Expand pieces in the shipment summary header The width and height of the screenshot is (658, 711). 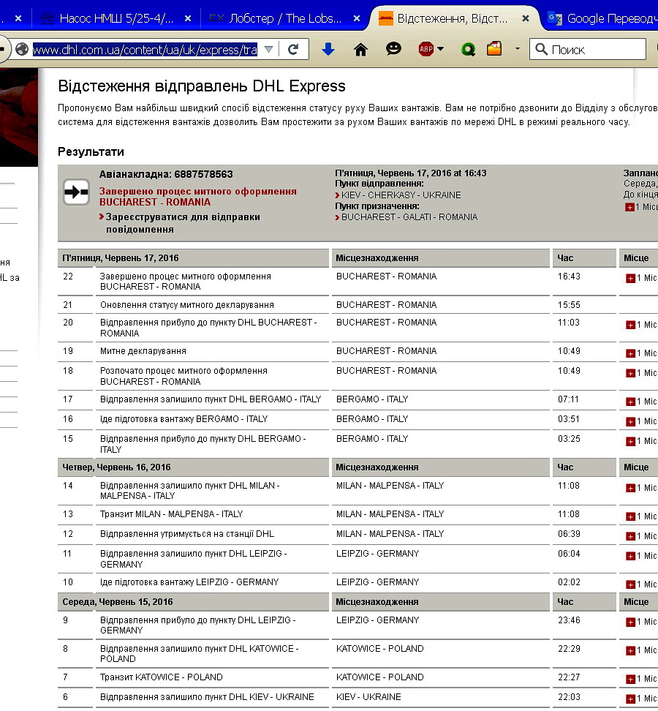[x=629, y=207]
